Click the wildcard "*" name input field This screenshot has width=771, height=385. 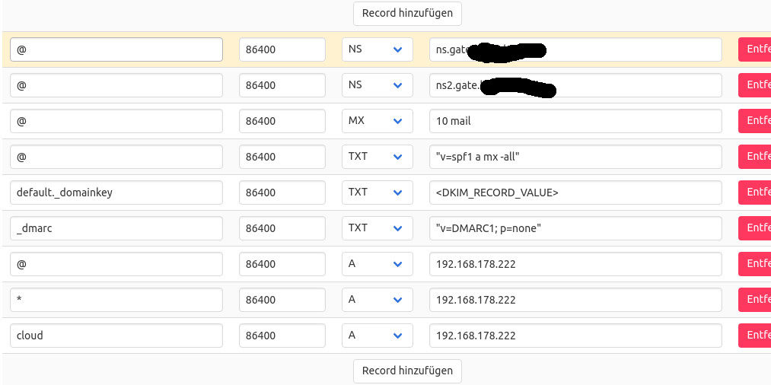(x=116, y=300)
